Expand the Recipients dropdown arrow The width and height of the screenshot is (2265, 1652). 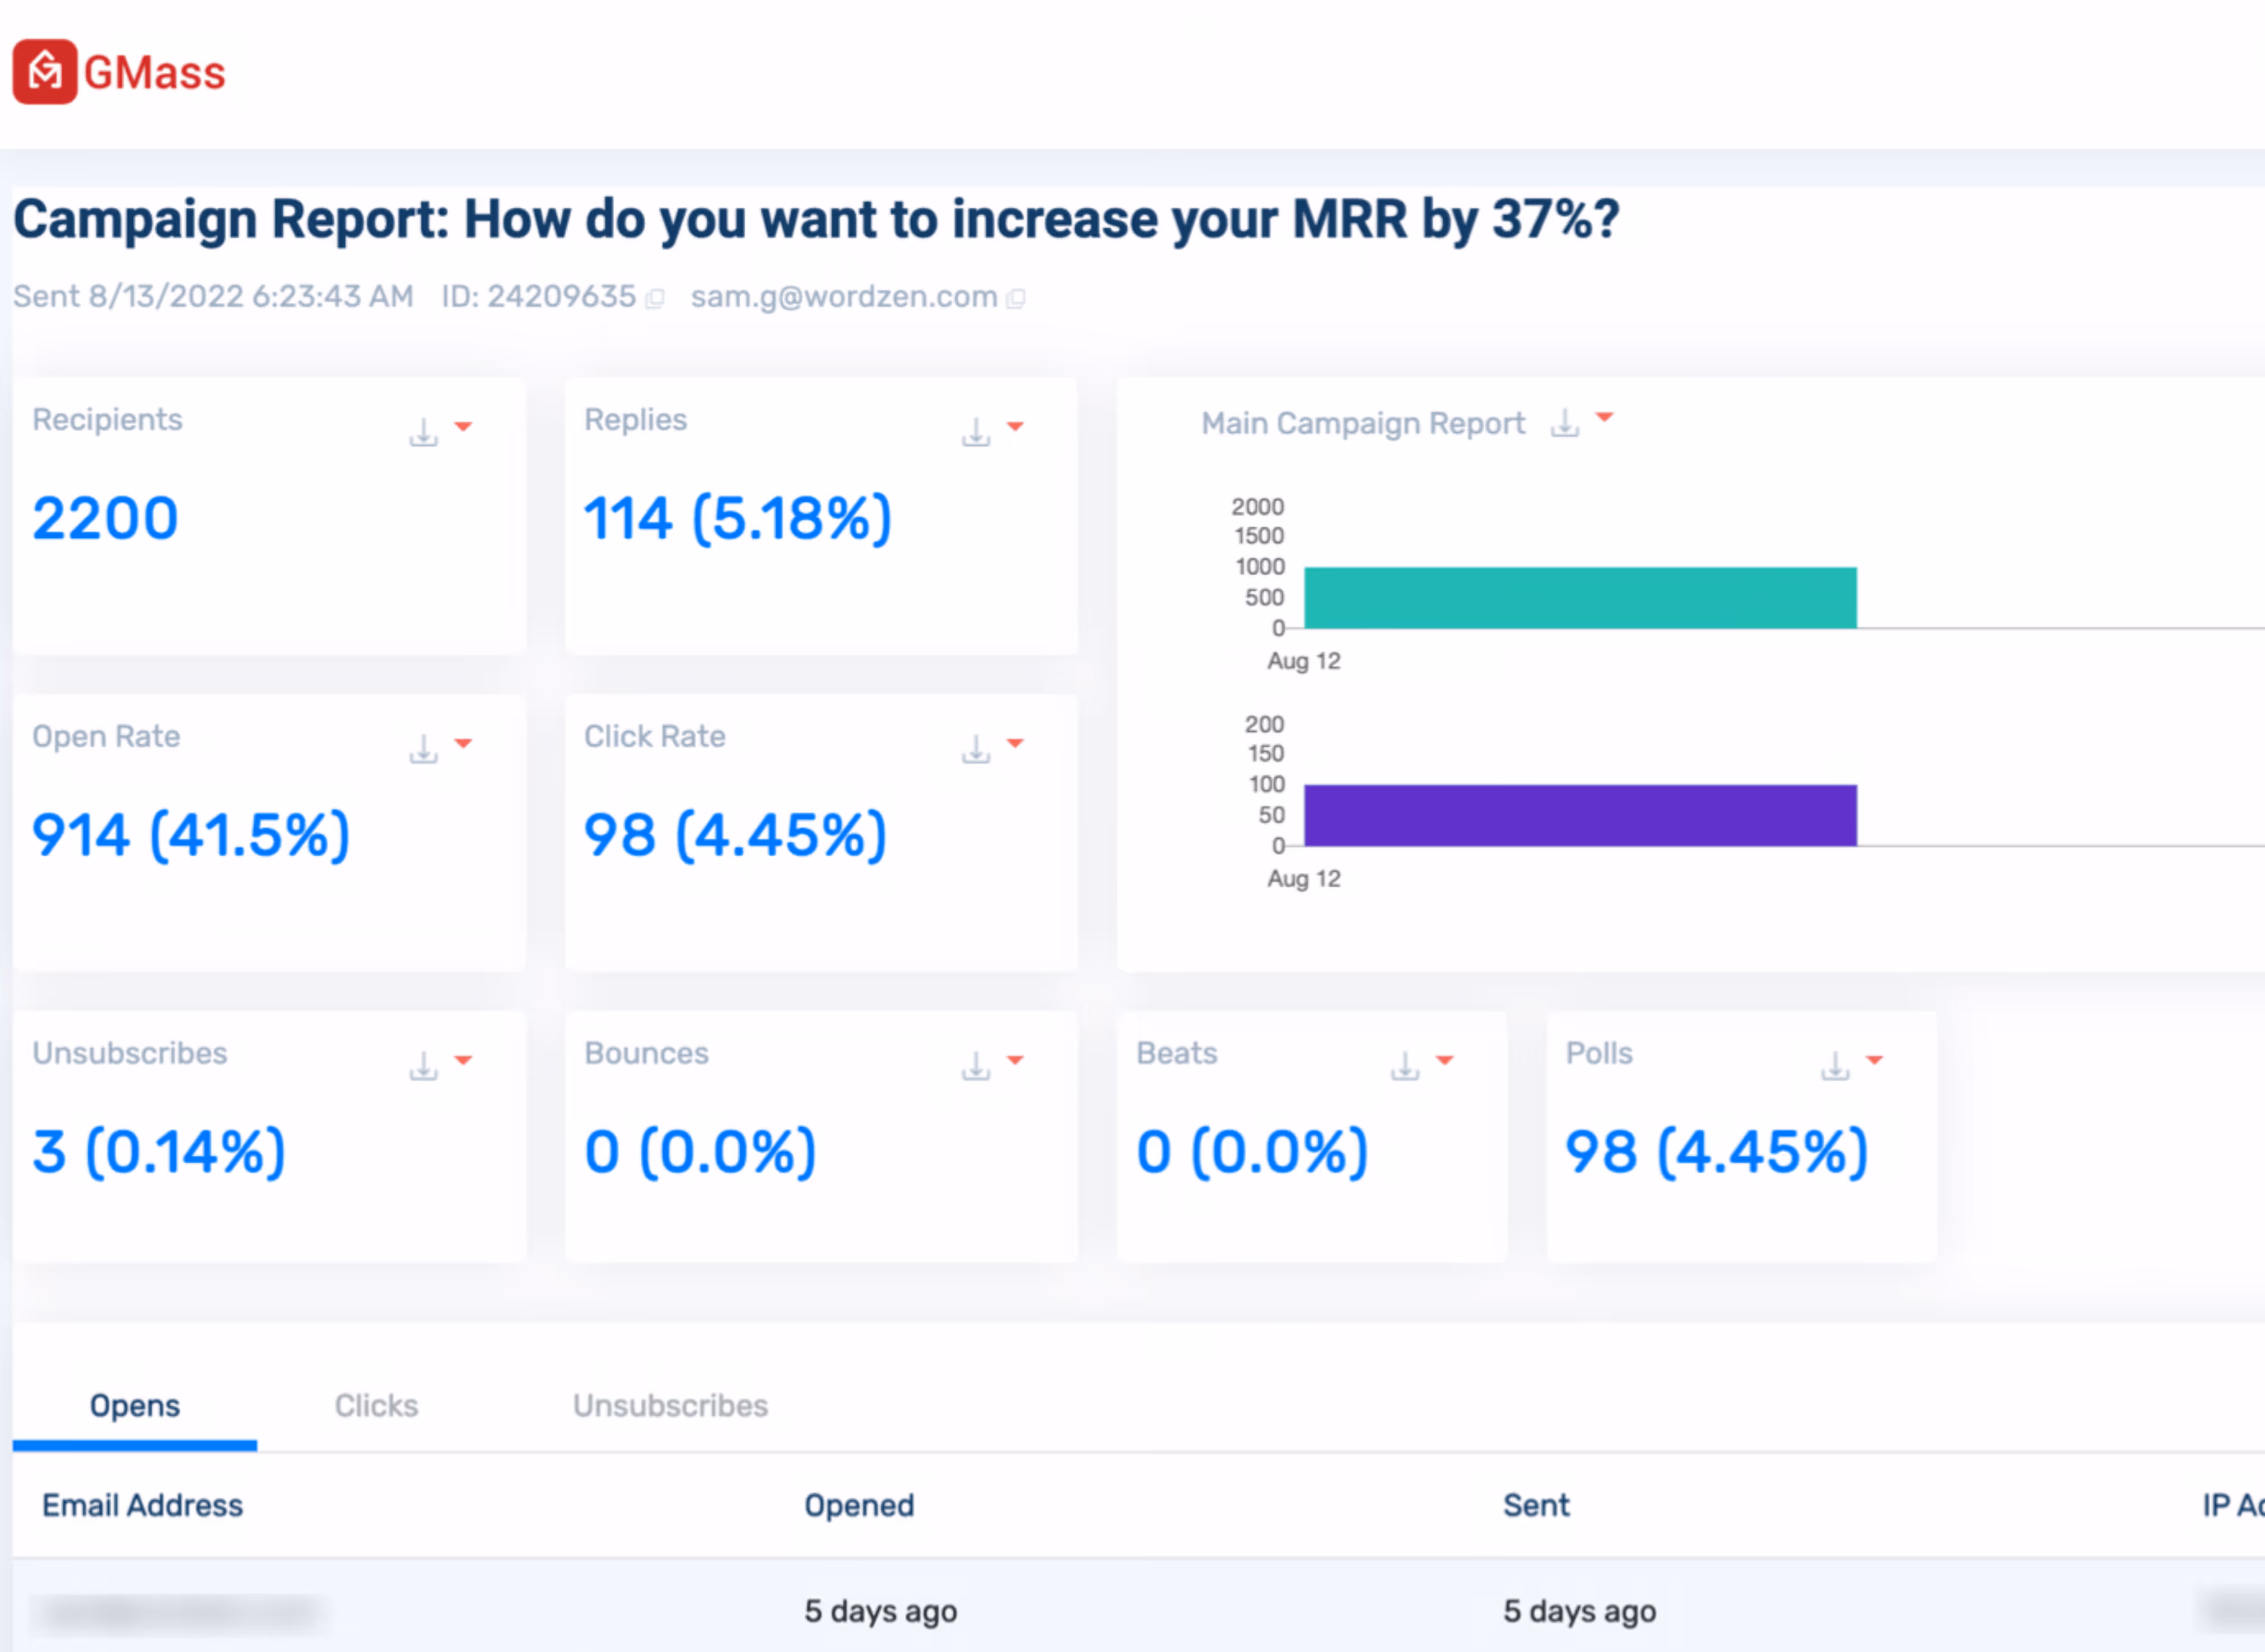click(x=463, y=427)
